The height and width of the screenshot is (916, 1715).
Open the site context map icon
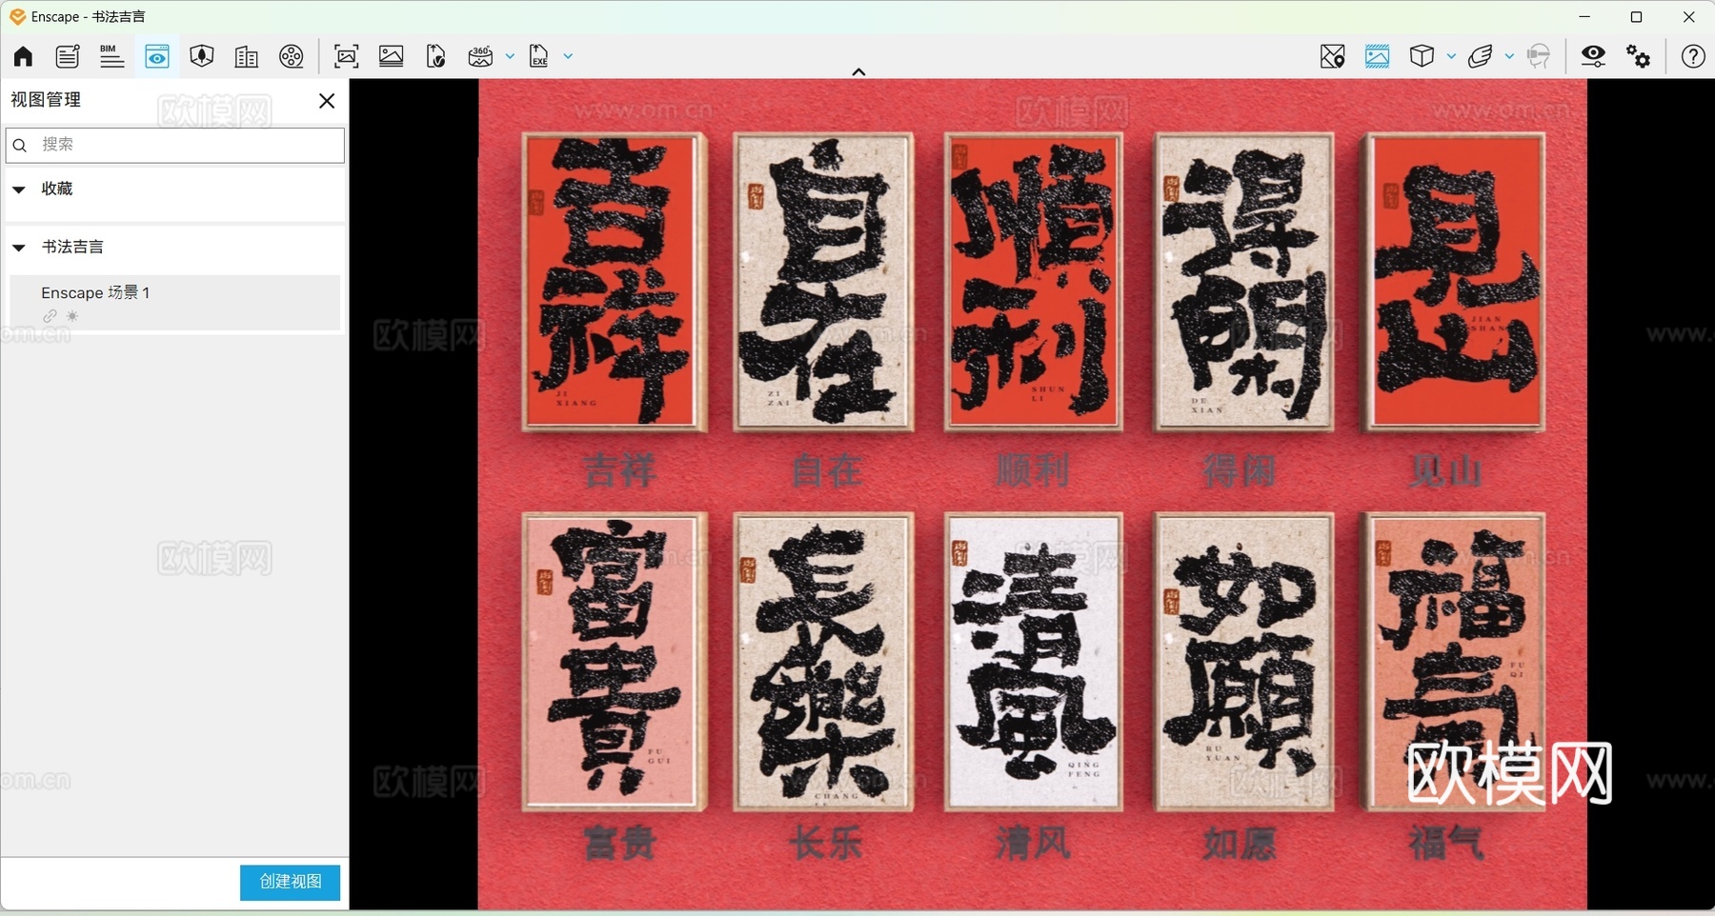click(201, 56)
